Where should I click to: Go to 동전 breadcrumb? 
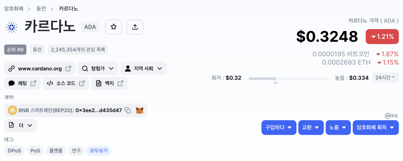pos(41,9)
